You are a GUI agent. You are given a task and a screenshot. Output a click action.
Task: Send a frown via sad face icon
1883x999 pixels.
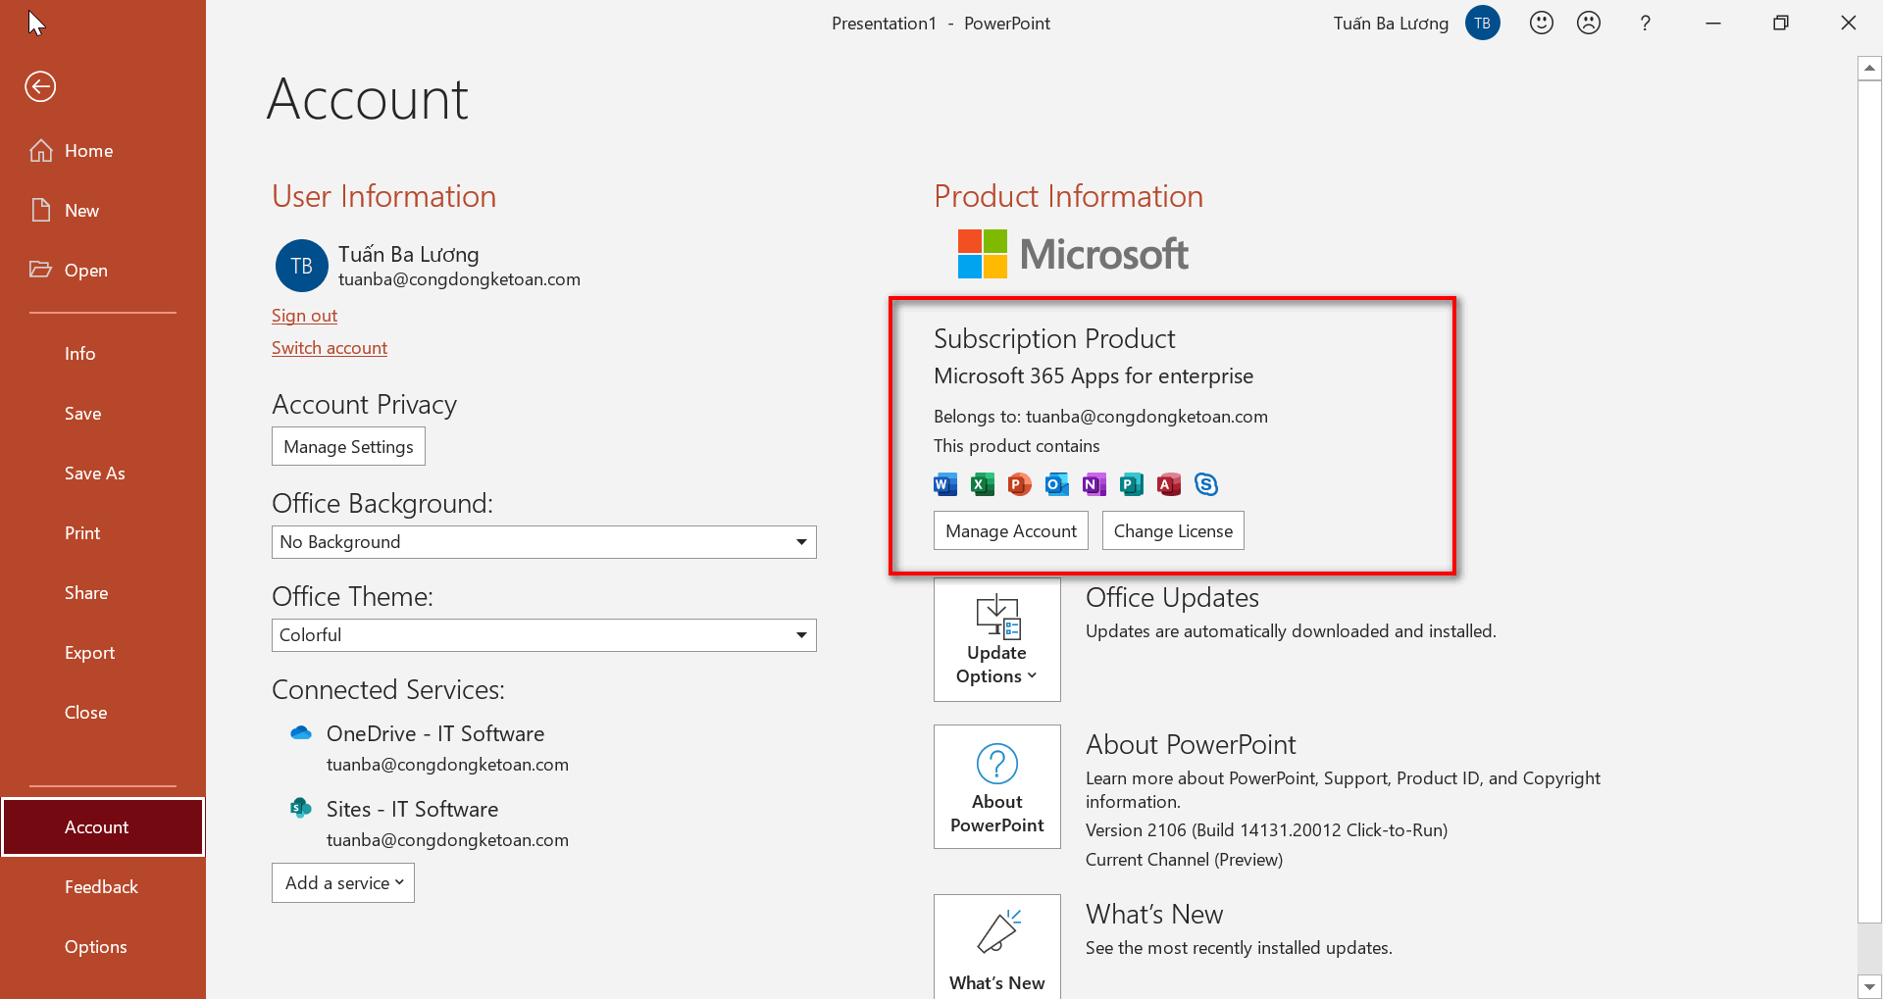click(x=1589, y=23)
